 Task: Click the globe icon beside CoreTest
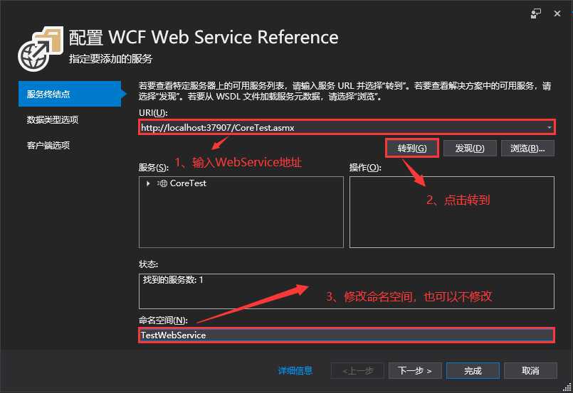point(162,183)
